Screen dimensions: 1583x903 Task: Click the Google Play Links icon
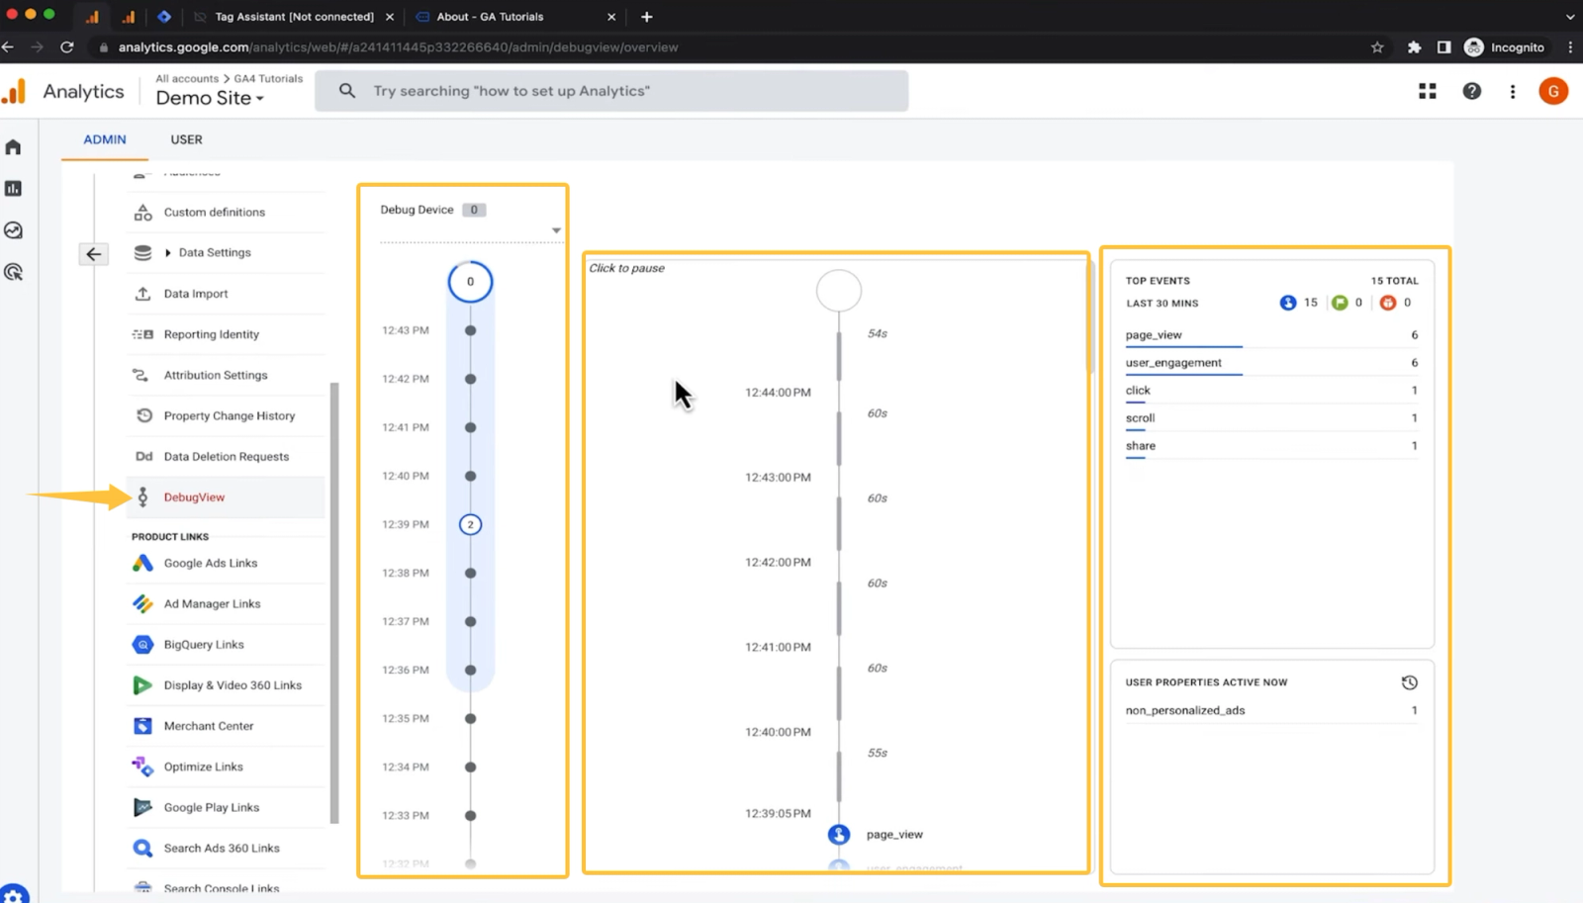pos(142,807)
